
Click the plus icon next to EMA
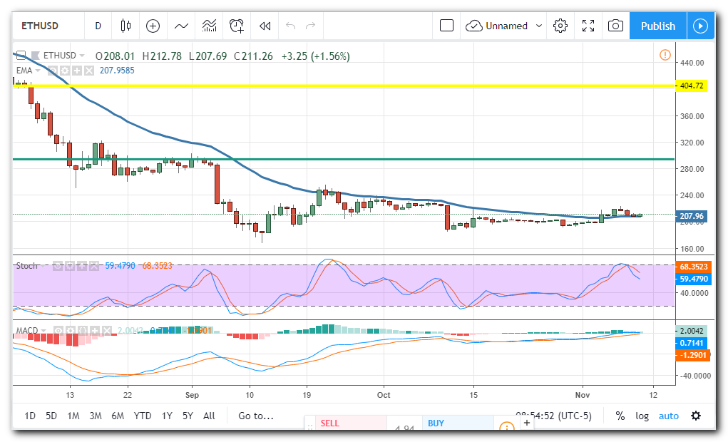(77, 71)
